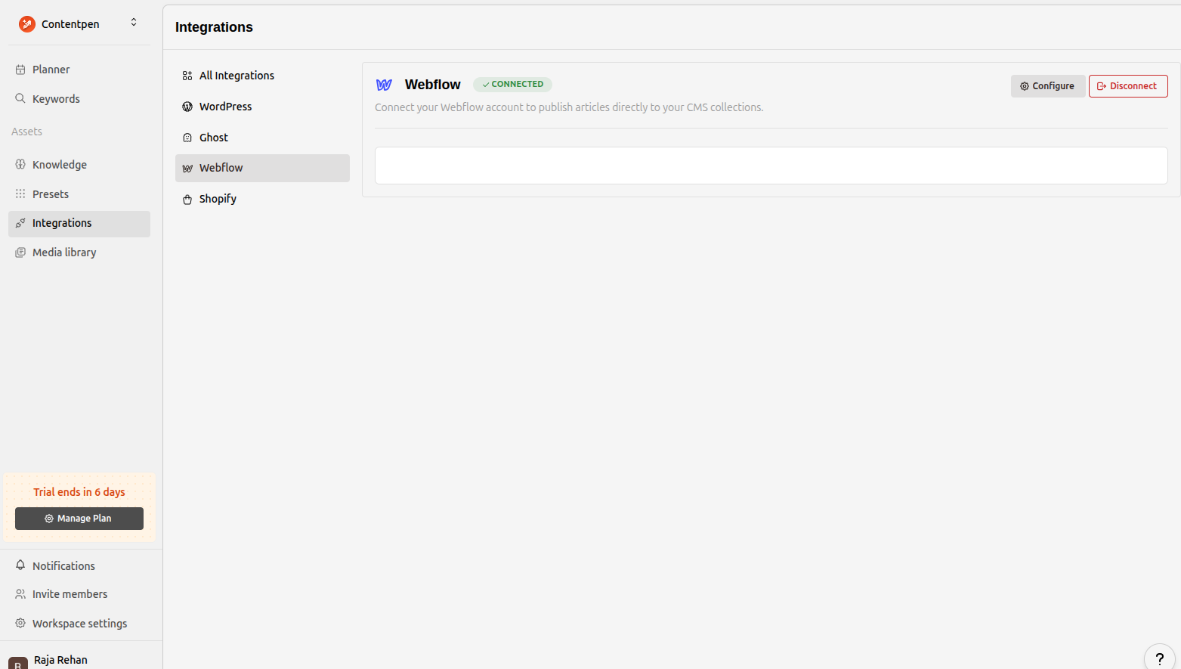This screenshot has width=1181, height=669.
Task: Select Integrations in the sidebar
Action: pyautogui.click(x=62, y=224)
